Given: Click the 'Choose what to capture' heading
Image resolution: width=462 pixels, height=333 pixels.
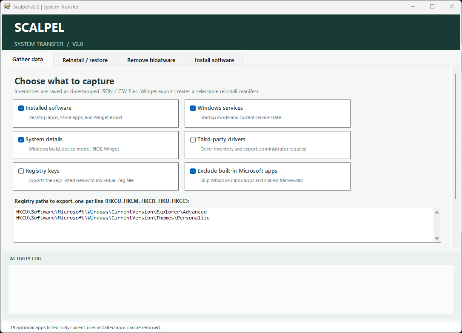Looking at the screenshot, I should click(64, 81).
